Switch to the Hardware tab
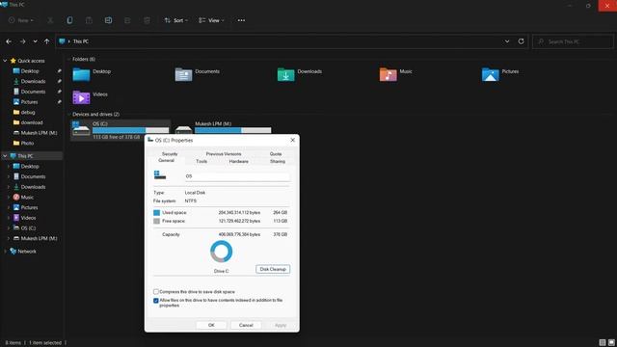 click(238, 161)
